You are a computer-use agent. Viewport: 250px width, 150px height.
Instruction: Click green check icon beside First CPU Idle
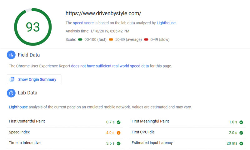tap(241, 133)
